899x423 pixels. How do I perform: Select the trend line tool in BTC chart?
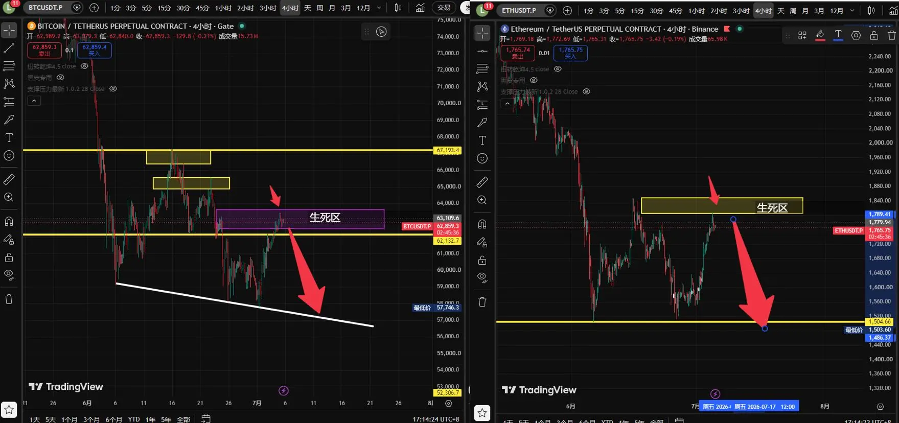tap(9, 49)
